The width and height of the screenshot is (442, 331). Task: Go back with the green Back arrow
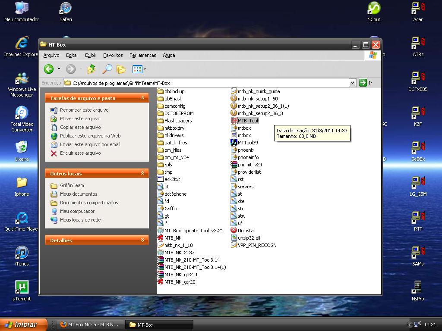pos(49,69)
